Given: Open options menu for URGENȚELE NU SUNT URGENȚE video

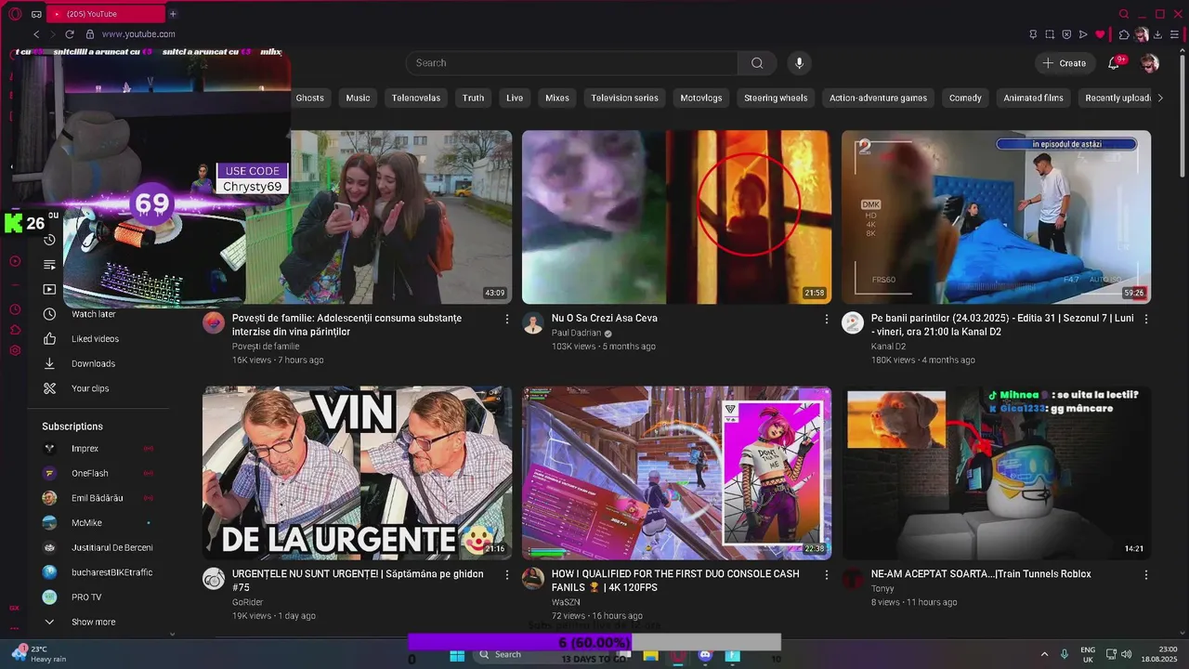Looking at the screenshot, I should (x=507, y=575).
